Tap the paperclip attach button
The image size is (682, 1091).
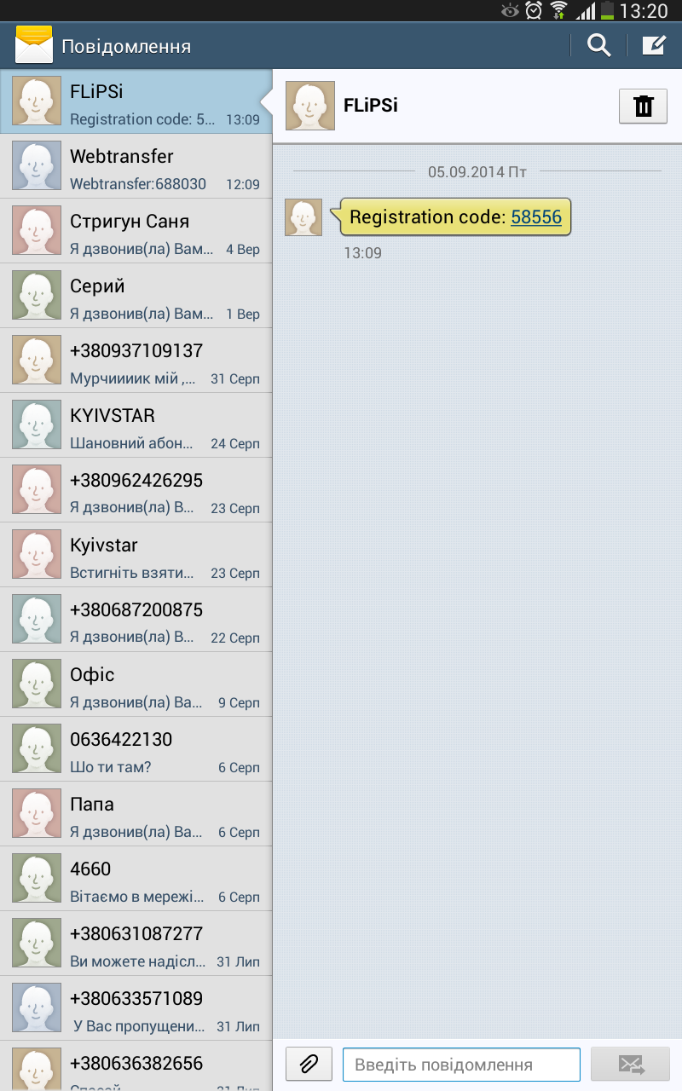point(309,1064)
